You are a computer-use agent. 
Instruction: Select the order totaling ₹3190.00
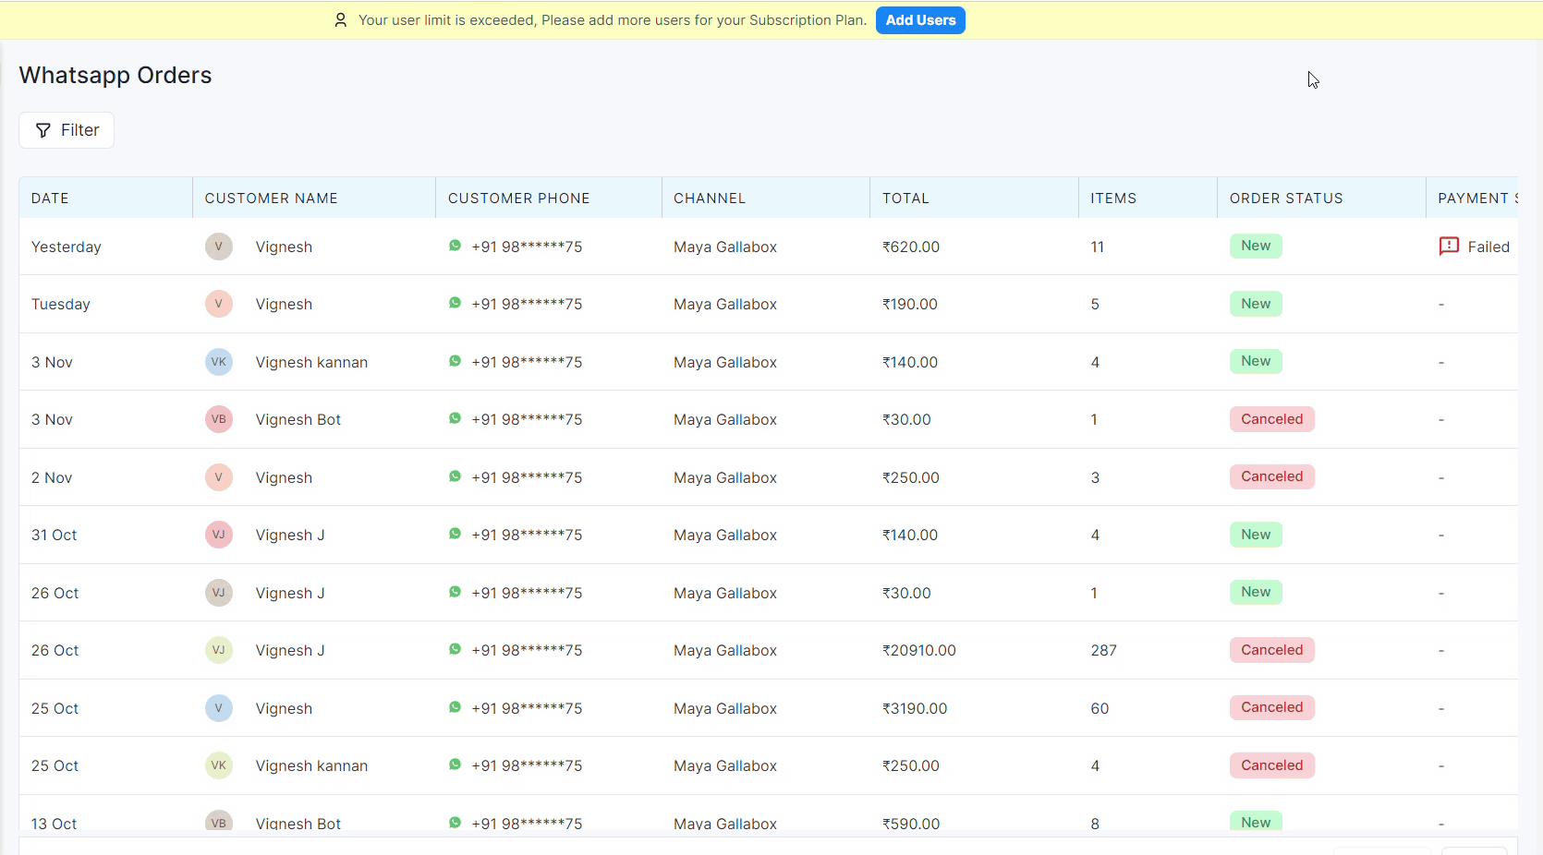click(x=914, y=708)
